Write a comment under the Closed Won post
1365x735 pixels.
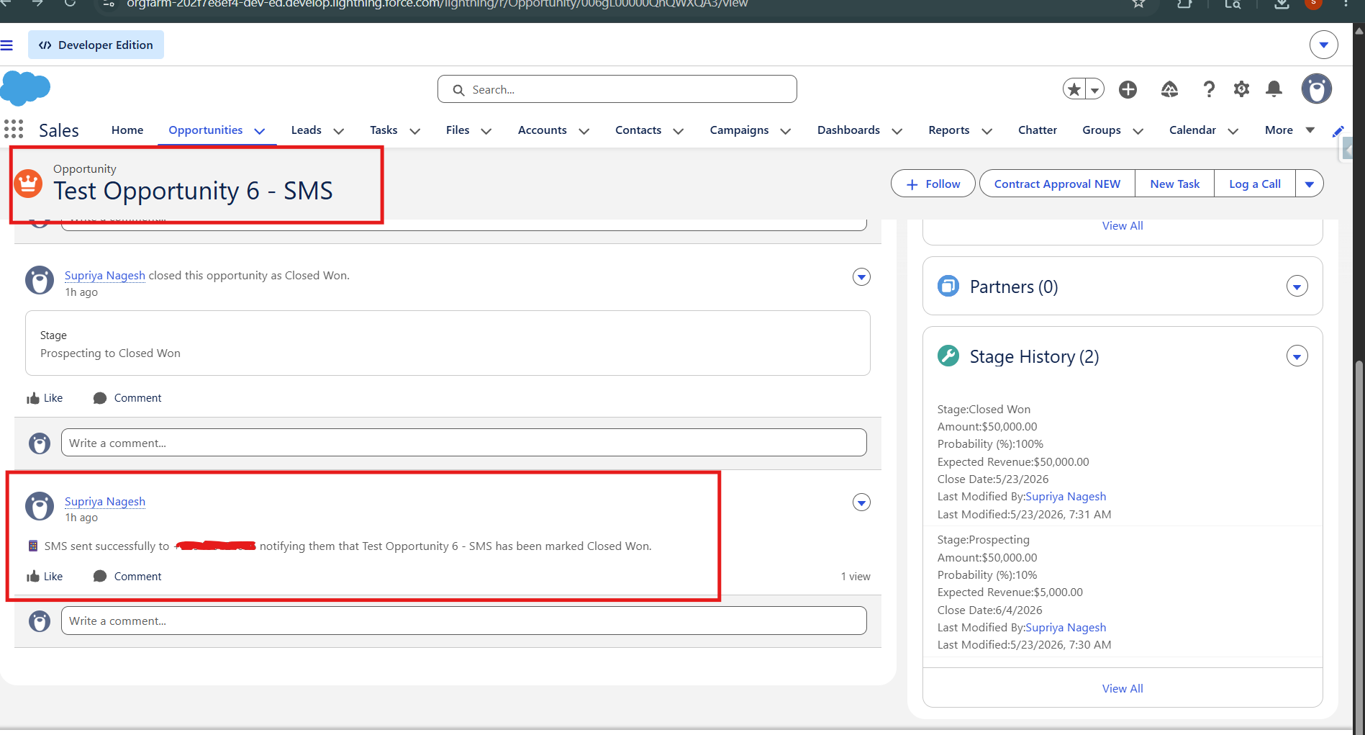point(463,443)
